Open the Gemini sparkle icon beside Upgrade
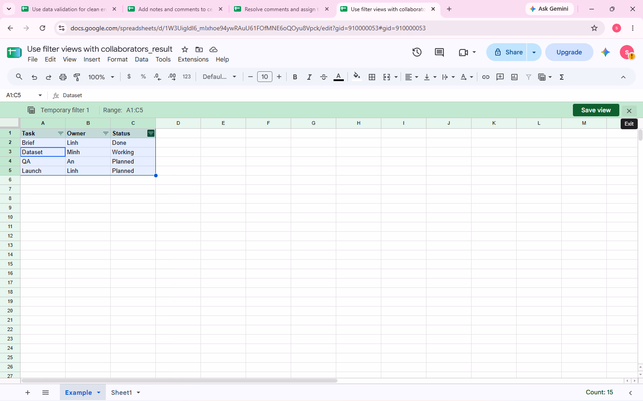This screenshot has height=401, width=643. [x=605, y=52]
